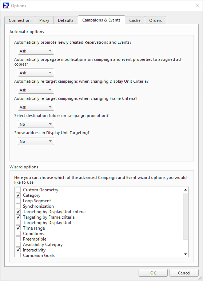
Task: Check the Preemptible option
Action: coord(18,239)
